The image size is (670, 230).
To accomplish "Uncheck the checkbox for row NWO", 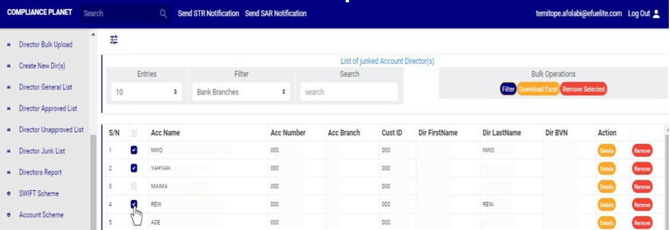I will point(134,150).
